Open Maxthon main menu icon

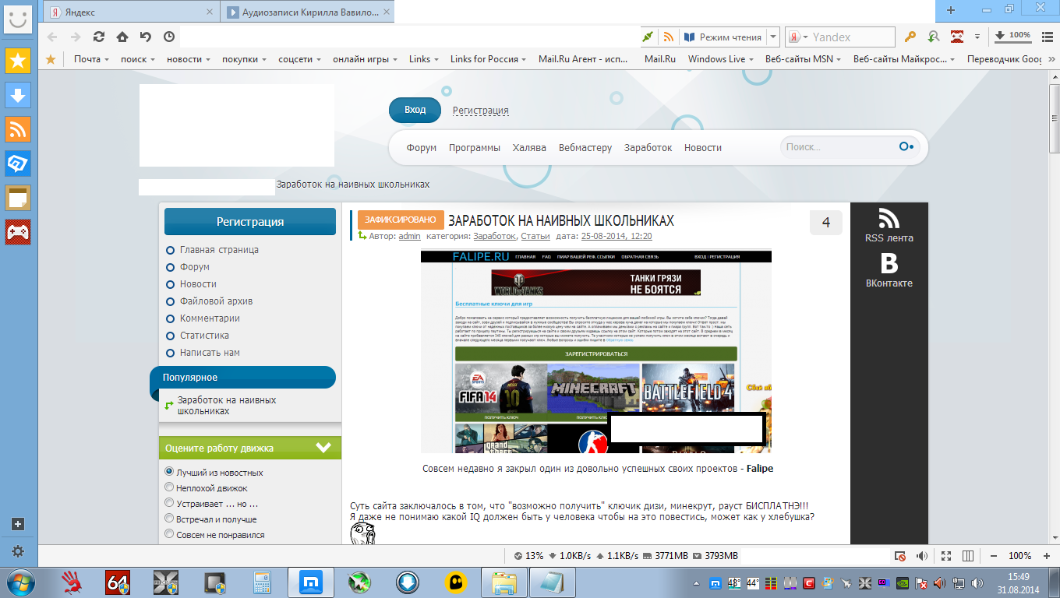click(x=1048, y=37)
